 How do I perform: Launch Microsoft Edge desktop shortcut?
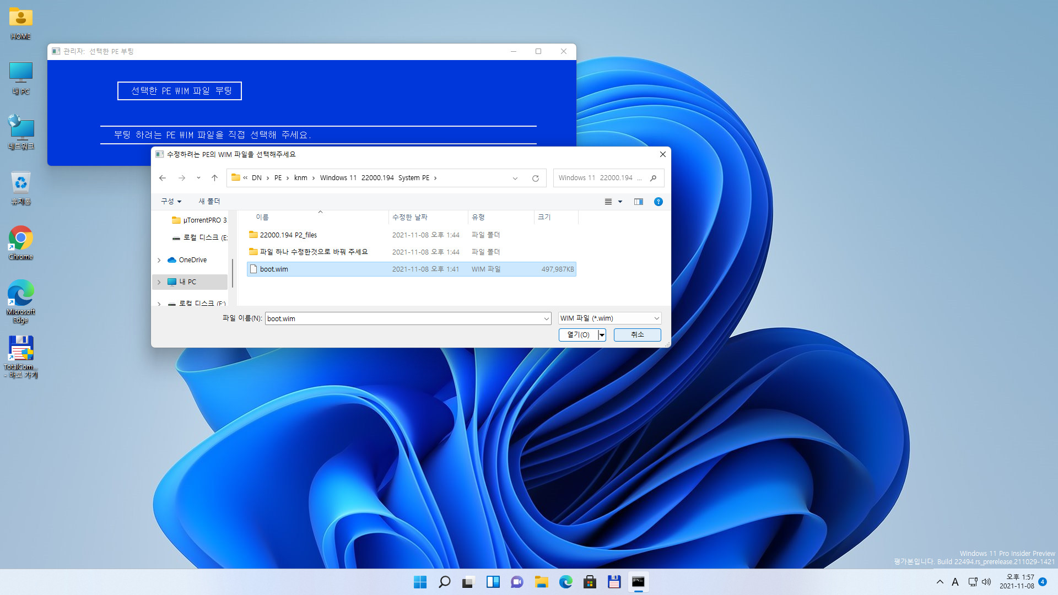point(21,301)
